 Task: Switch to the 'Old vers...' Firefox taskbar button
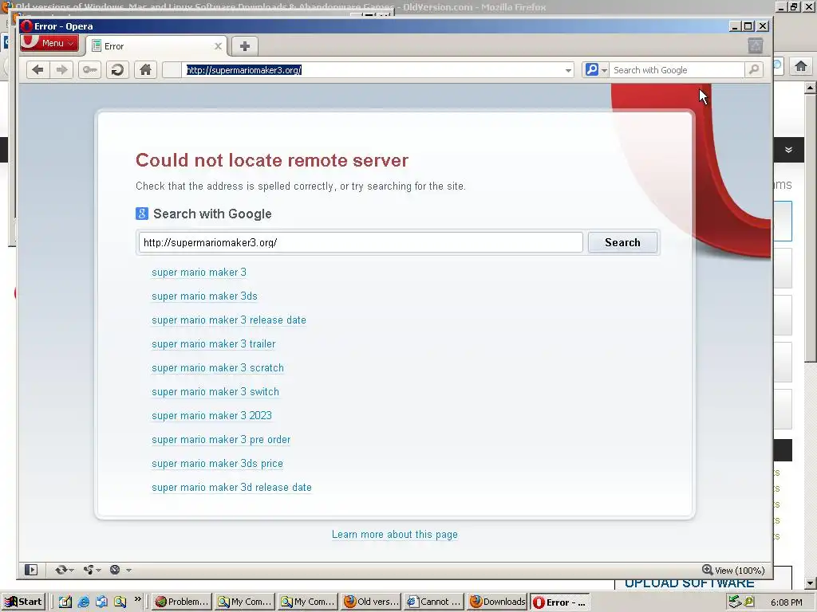(372, 602)
